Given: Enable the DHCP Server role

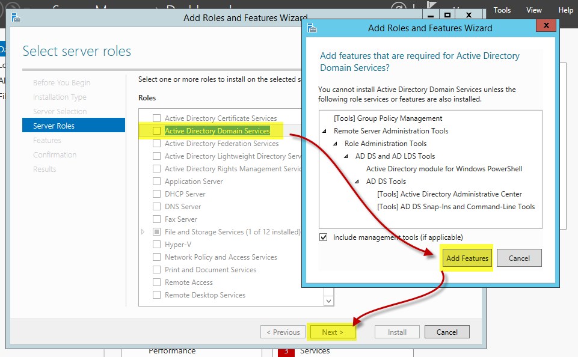Looking at the screenshot, I should pos(156,194).
